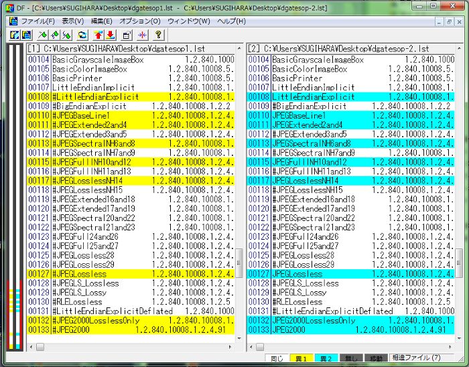Click the DF document icon in menu bar

[x=13, y=21]
